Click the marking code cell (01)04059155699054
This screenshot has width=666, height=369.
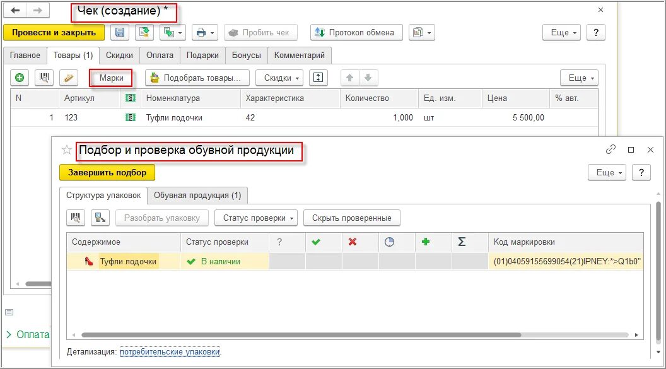[x=566, y=262]
